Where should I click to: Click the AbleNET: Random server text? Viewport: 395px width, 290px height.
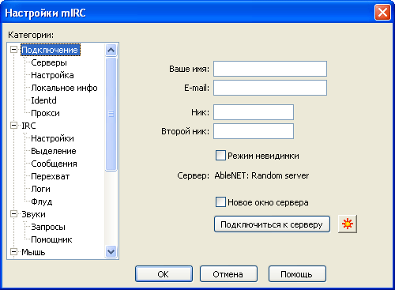pyautogui.click(x=261, y=175)
